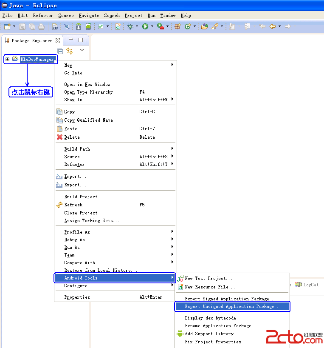The height and width of the screenshot is (348, 324).
Task: Click the Forward navigation arrow icon
Action: [x=287, y=27]
